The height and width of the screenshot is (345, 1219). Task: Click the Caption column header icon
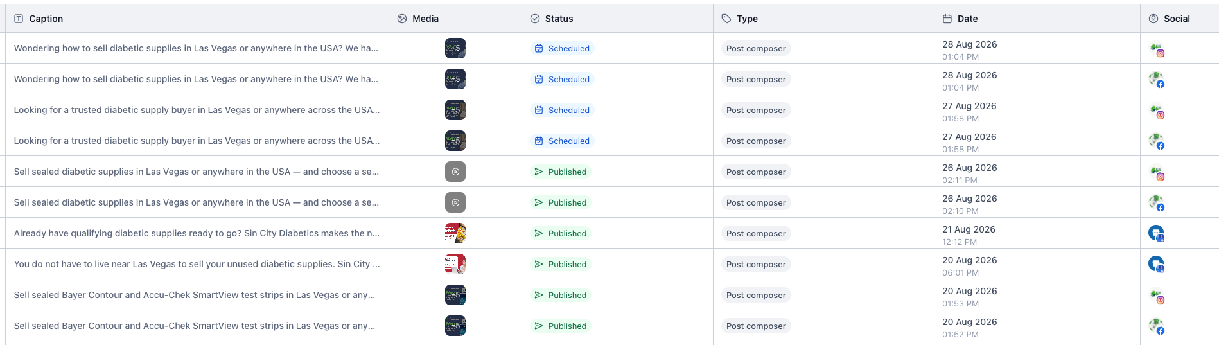click(19, 19)
